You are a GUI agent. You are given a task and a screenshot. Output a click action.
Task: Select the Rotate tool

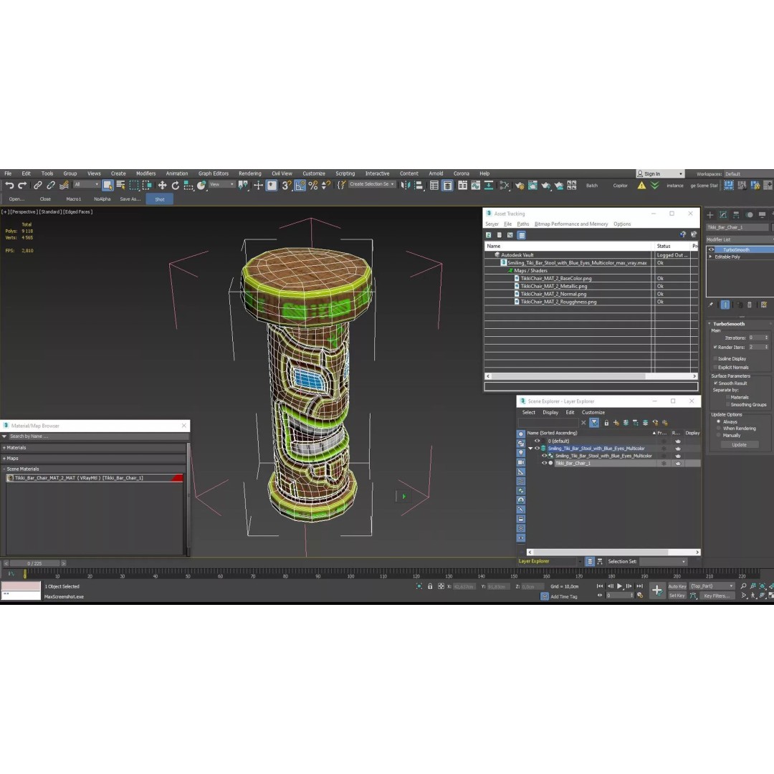[x=176, y=186]
